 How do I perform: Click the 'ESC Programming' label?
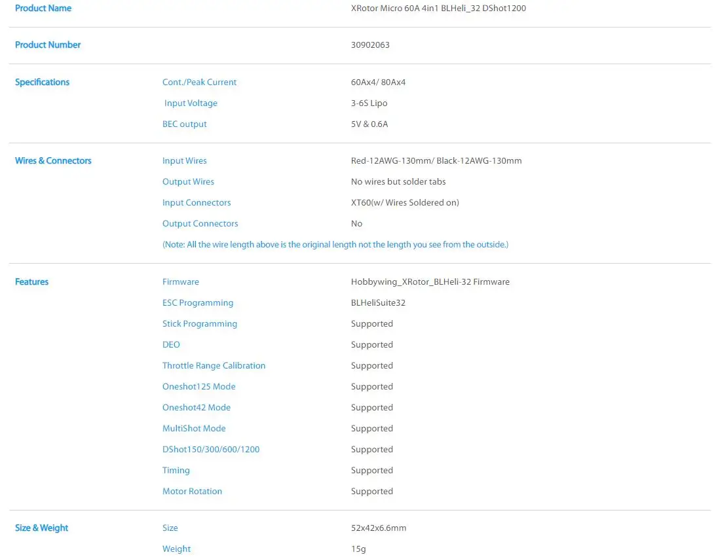pos(198,302)
